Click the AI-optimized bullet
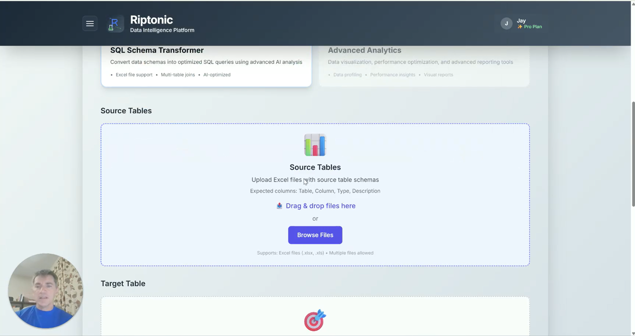635x336 pixels. [217, 75]
